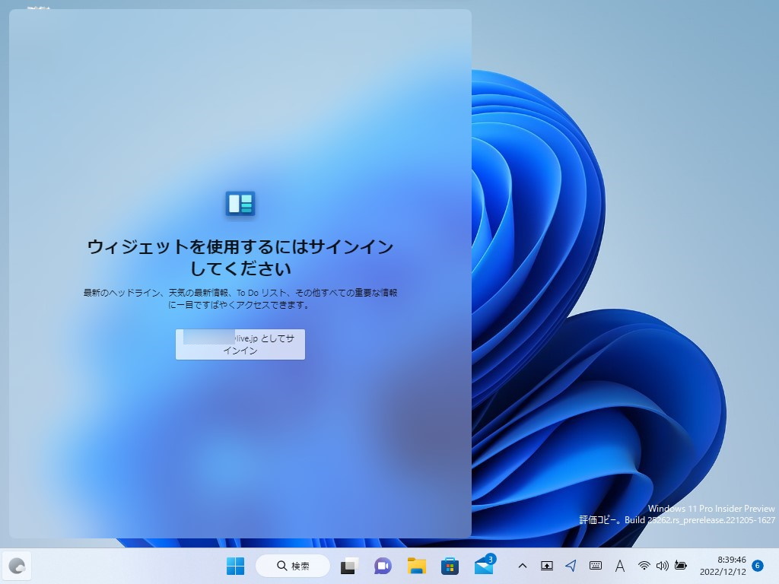This screenshot has width=779, height=584.
Task: Expand the hidden system tray icons chevron
Action: 523,566
